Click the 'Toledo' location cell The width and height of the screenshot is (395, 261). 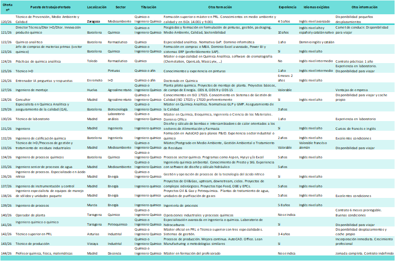[94, 61]
